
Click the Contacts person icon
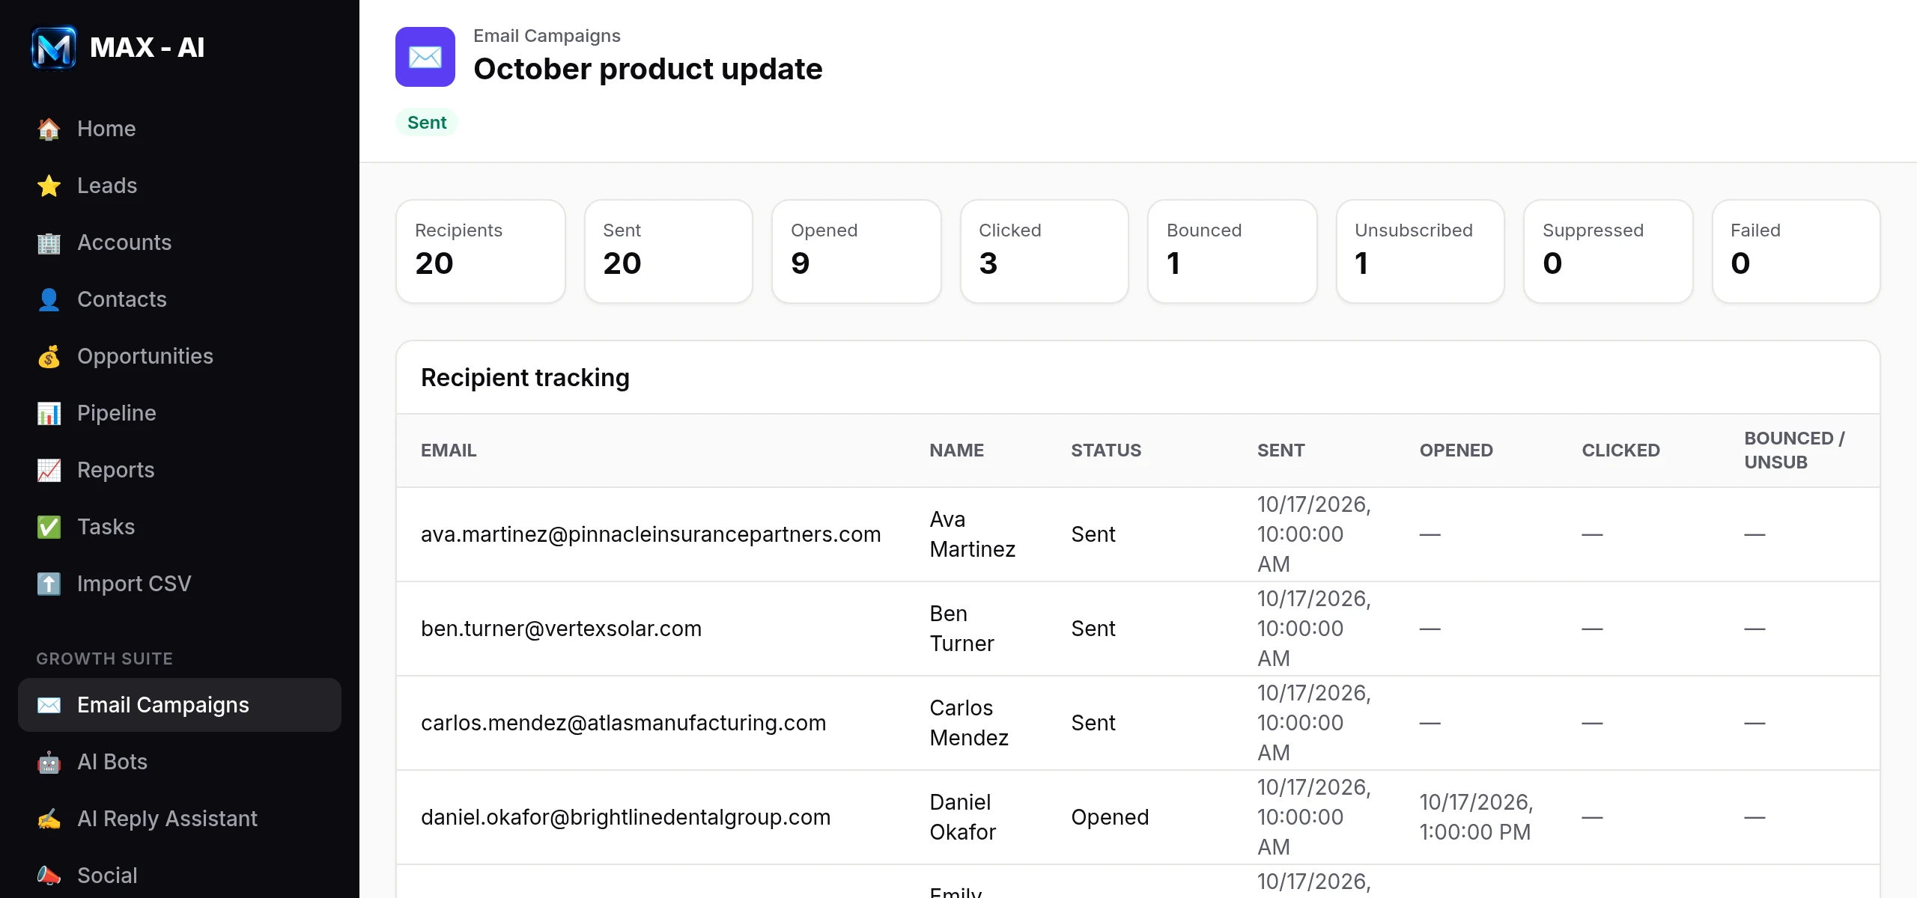point(49,299)
